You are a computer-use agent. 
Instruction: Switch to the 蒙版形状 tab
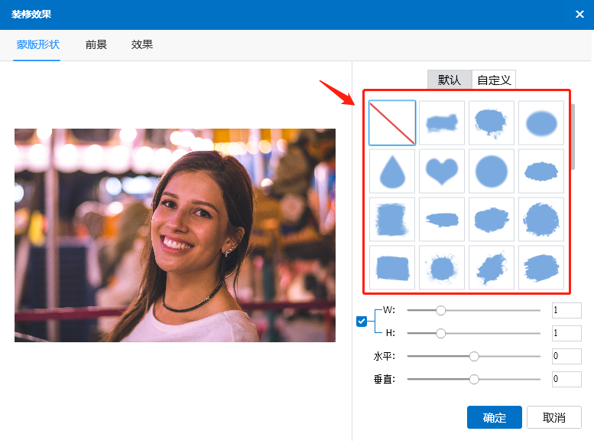(37, 44)
